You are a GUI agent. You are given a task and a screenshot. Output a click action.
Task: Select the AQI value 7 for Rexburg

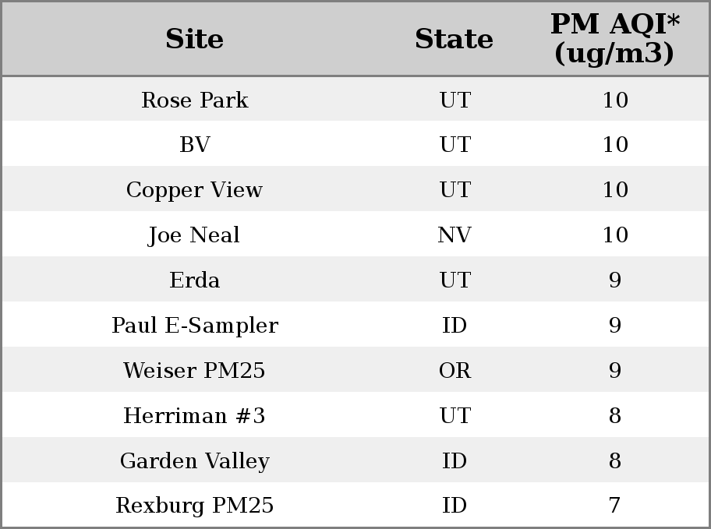[x=615, y=506]
